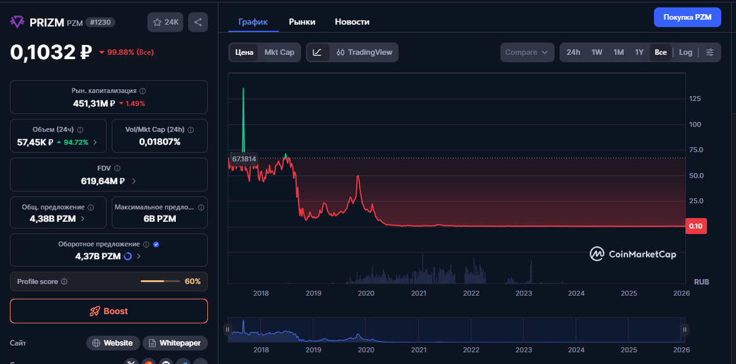
Task: Open the Рынки tab
Action: 302,22
